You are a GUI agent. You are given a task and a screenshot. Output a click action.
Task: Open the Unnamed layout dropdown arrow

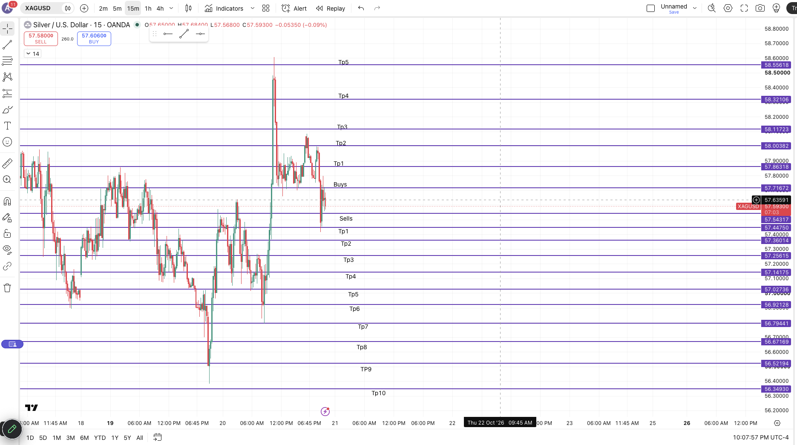(695, 8)
